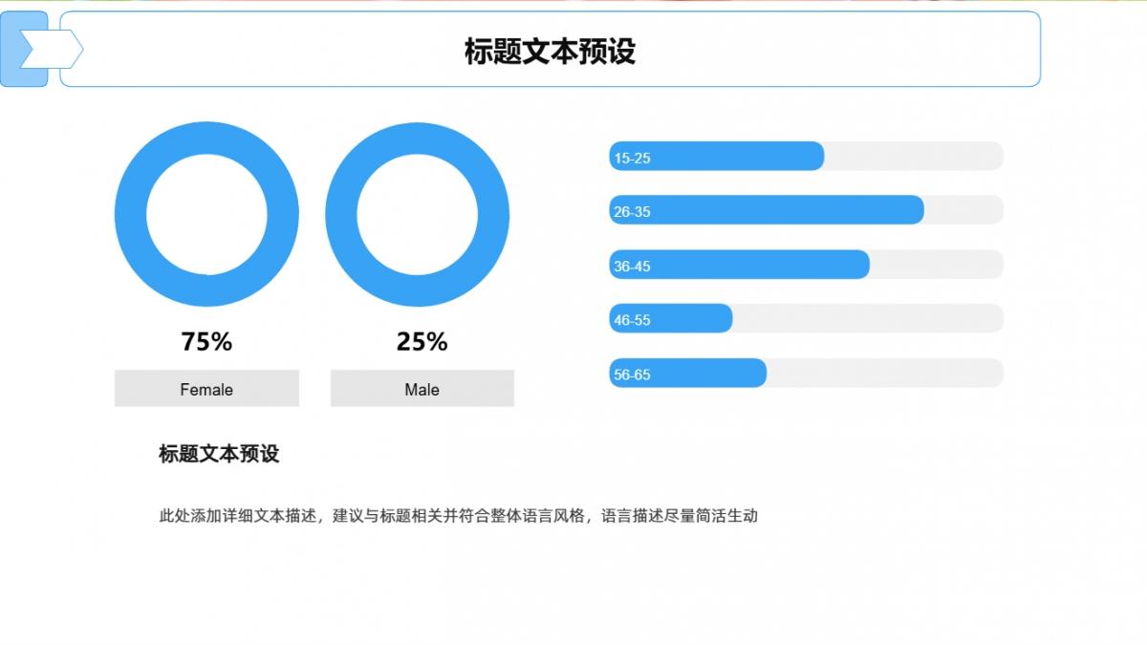Click the gray track of the 15-25 bar

(913, 157)
